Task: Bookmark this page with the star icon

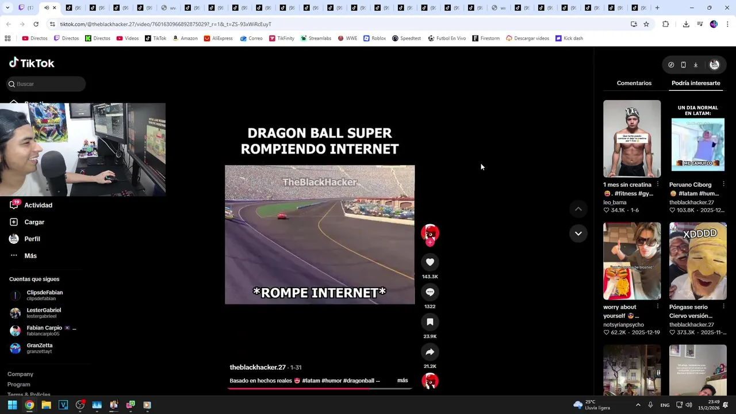Action: tap(646, 24)
